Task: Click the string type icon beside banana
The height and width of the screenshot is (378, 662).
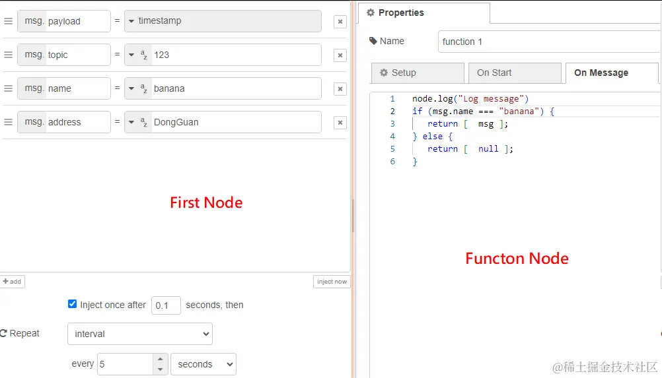Action: pyautogui.click(x=144, y=88)
